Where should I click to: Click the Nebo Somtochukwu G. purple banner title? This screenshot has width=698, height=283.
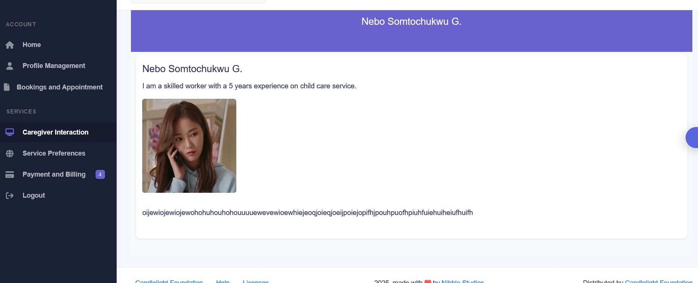(x=411, y=21)
